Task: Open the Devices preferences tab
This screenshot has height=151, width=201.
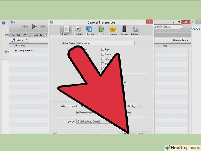Action: 124,30
